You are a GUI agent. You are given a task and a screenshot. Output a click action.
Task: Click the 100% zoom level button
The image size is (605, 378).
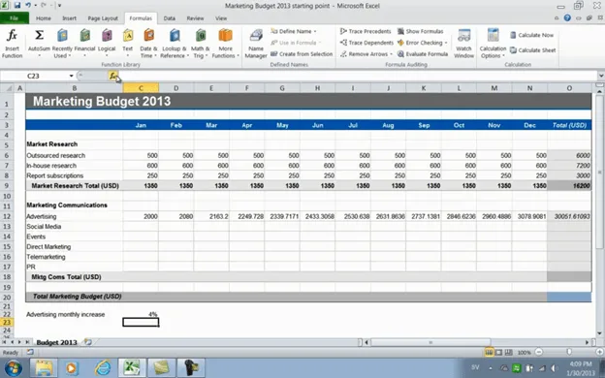524,352
